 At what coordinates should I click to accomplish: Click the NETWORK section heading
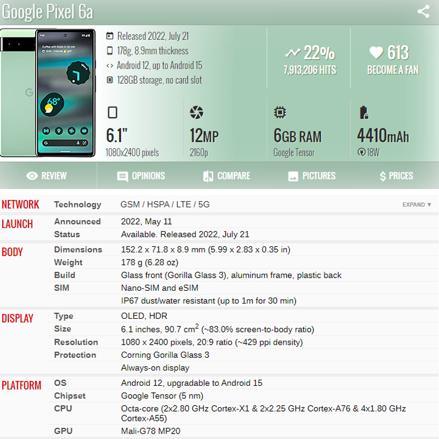tap(20, 204)
